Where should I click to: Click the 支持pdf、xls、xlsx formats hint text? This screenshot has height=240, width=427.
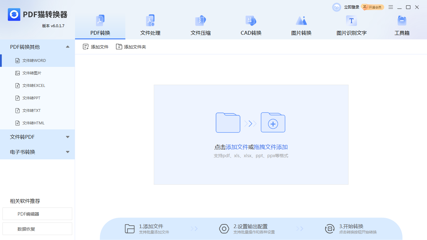251,156
